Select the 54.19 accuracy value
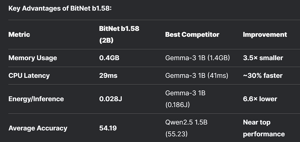The height and width of the screenshot is (142, 300). 108,128
